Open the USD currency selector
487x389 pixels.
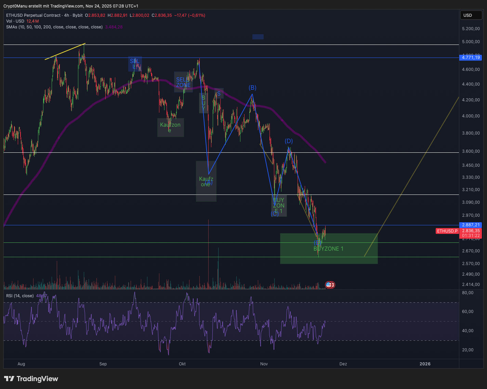(x=471, y=15)
